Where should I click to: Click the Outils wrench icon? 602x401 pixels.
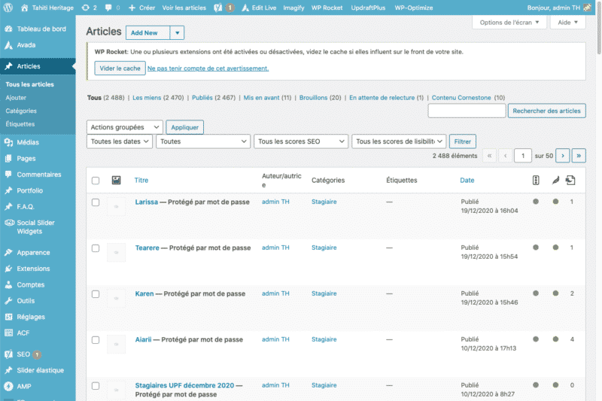[8, 301]
